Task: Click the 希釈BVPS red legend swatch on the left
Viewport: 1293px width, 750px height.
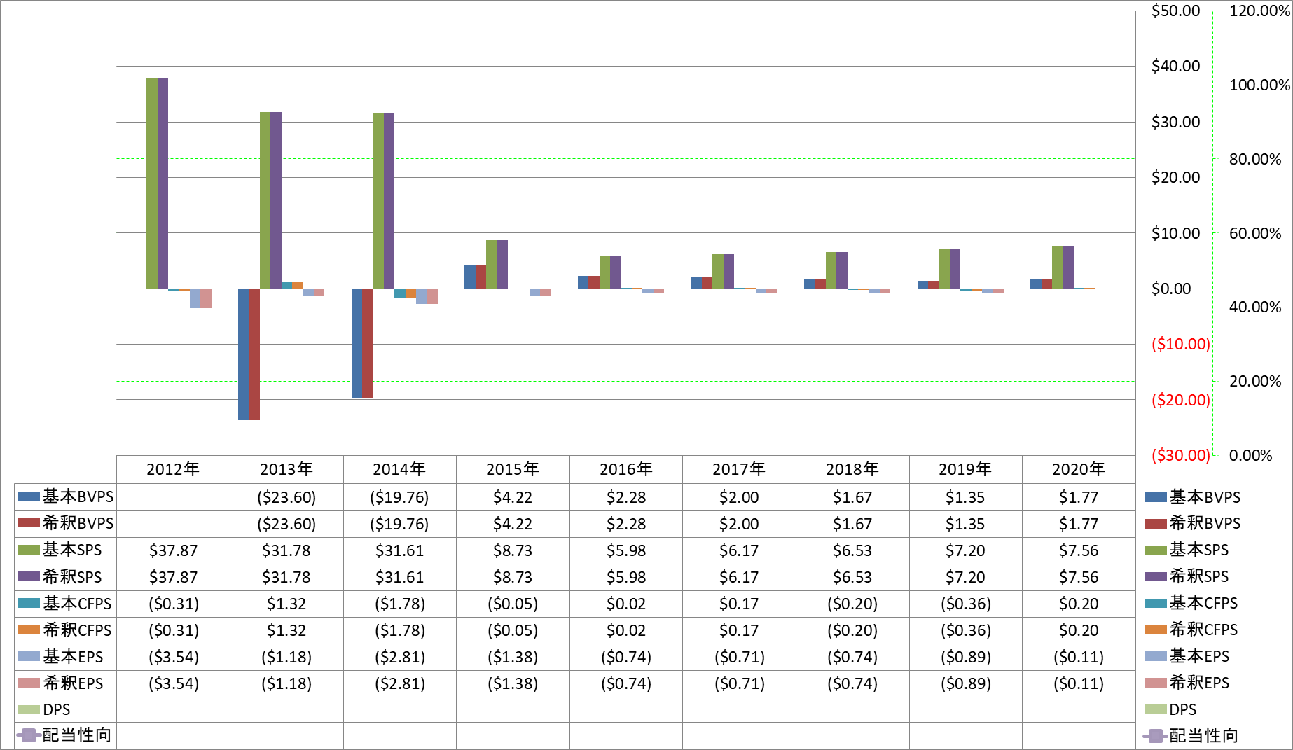Action: [x=28, y=523]
